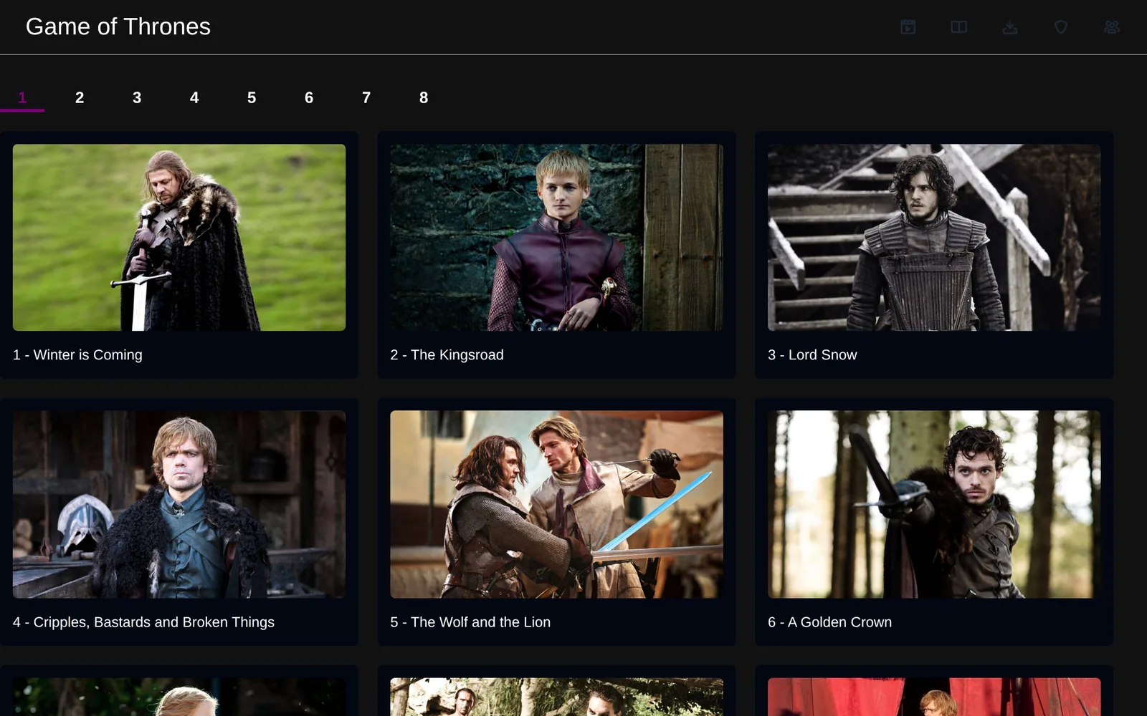The height and width of the screenshot is (716, 1147).
Task: Click '4 - Cripples, Bastards and Broken Things' title
Action: click(143, 622)
